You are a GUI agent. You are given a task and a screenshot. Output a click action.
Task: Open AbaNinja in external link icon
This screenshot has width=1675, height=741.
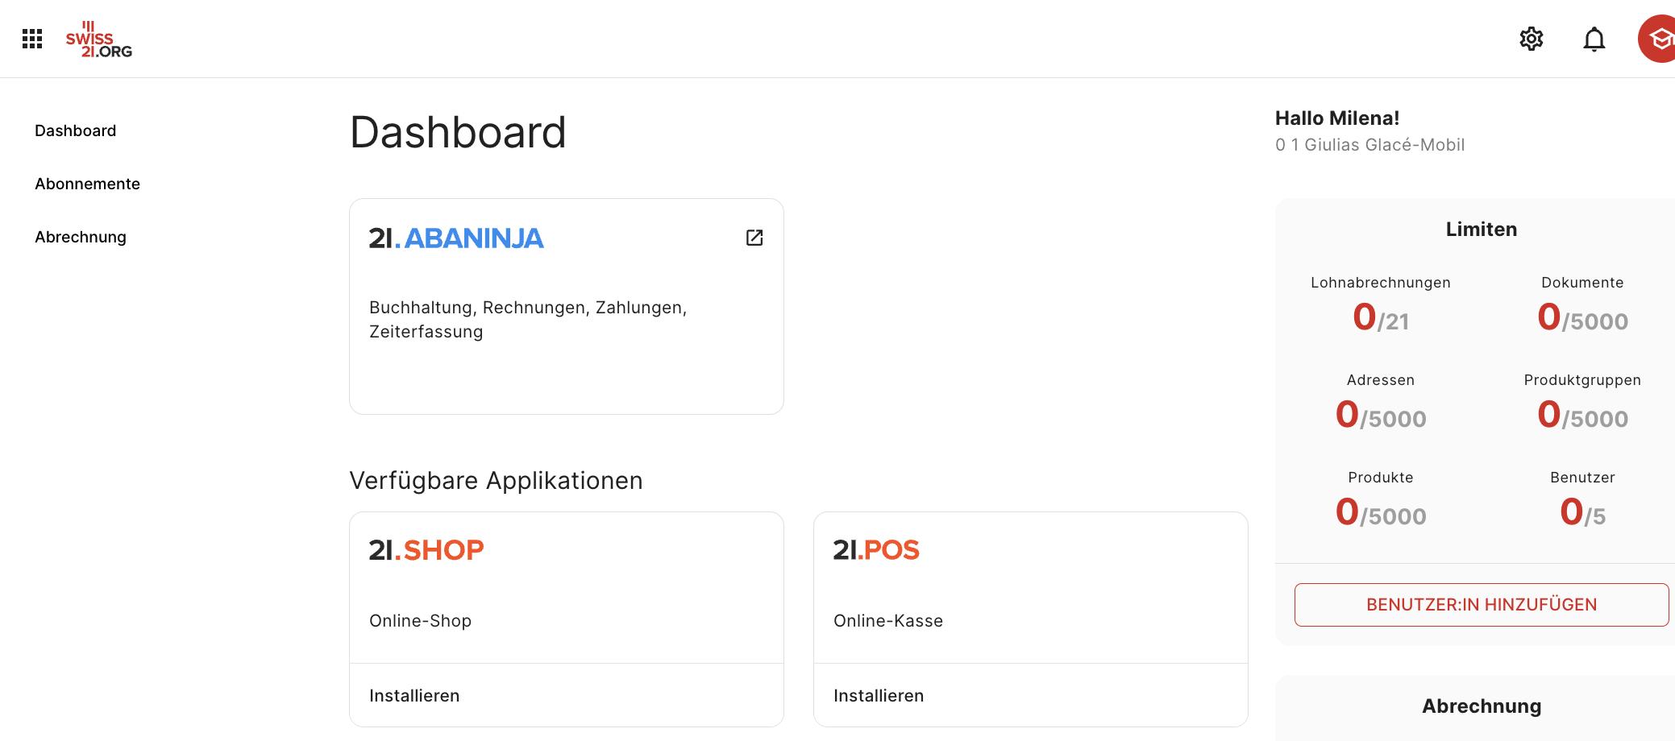[754, 238]
